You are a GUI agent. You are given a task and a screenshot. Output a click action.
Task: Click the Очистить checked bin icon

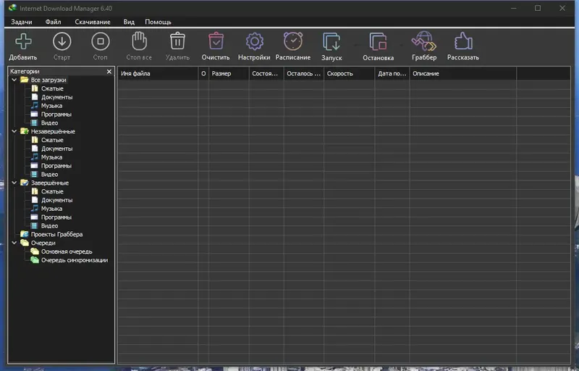click(216, 41)
